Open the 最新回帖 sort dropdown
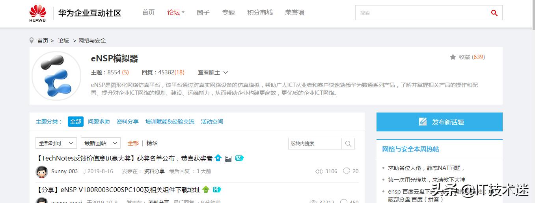This screenshot has height=203, width=535. (x=101, y=143)
